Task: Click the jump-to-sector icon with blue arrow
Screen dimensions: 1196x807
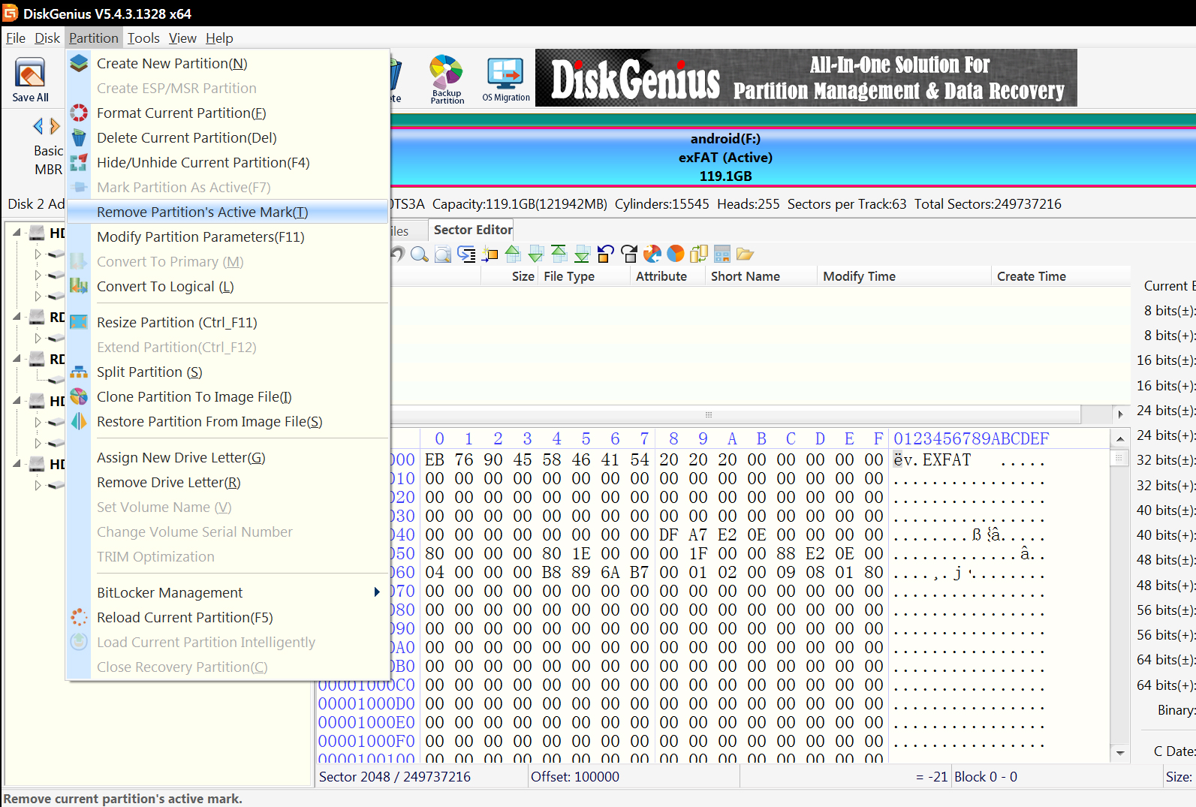Action: click(490, 254)
